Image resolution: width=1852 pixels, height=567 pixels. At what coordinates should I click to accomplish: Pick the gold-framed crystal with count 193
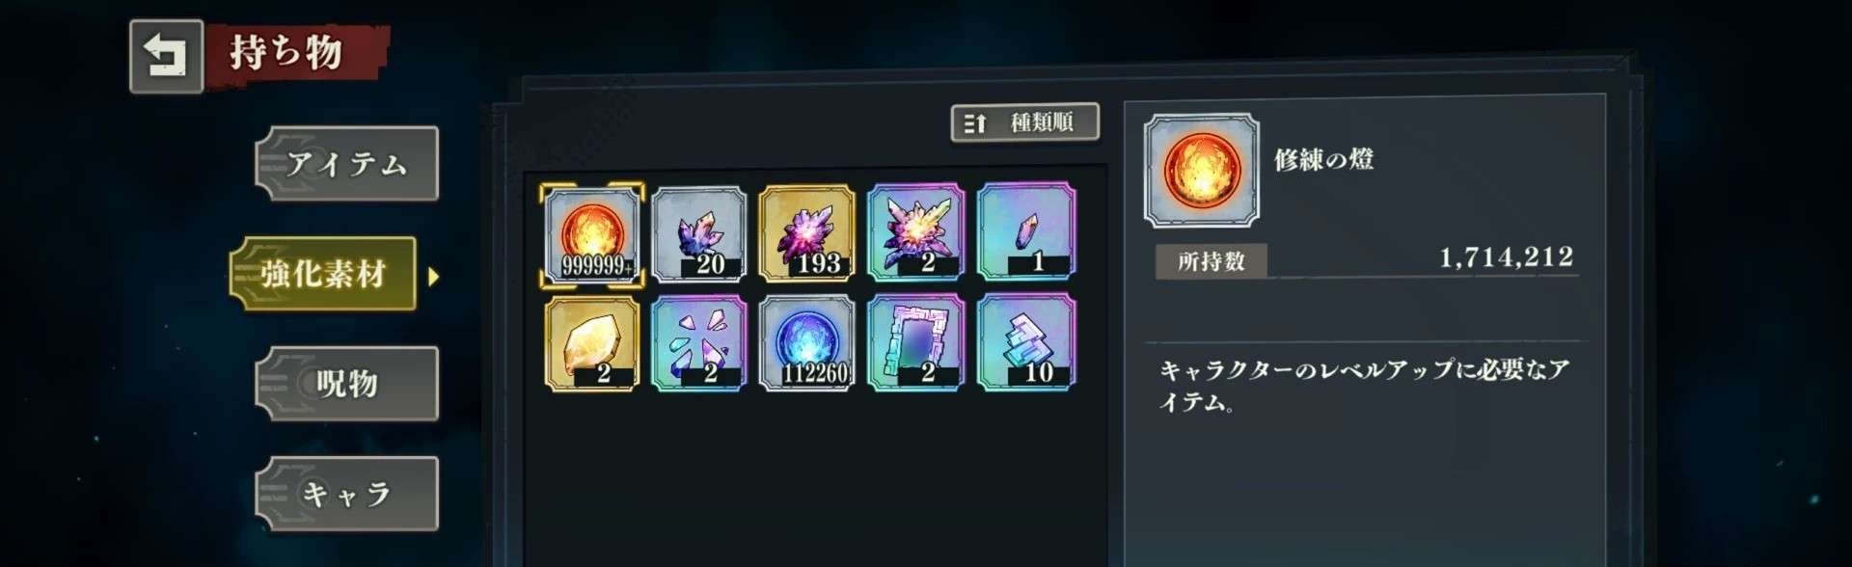click(x=807, y=234)
